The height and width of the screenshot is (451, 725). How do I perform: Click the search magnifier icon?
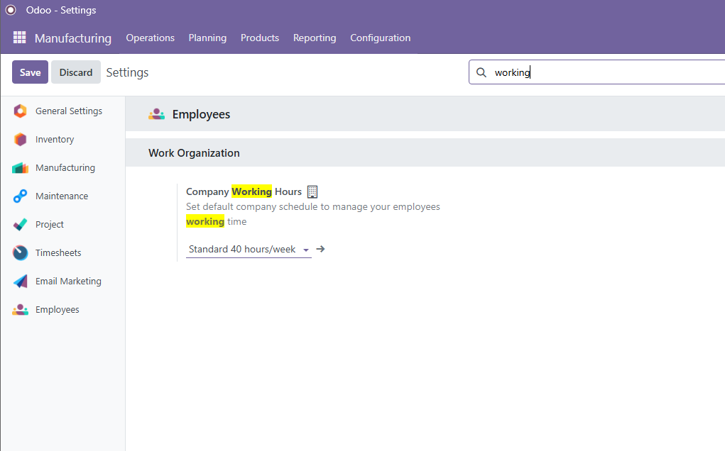tap(481, 72)
